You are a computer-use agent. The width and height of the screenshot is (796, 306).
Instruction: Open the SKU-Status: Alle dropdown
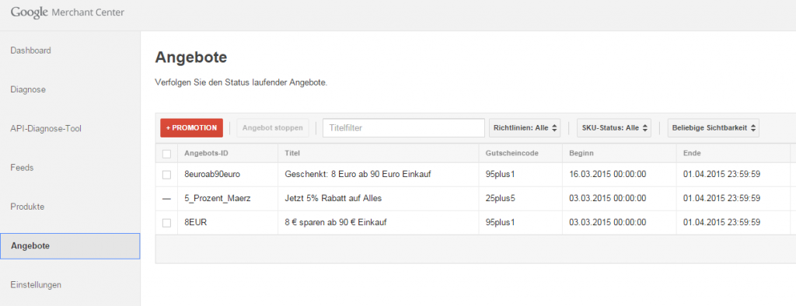pyautogui.click(x=614, y=128)
